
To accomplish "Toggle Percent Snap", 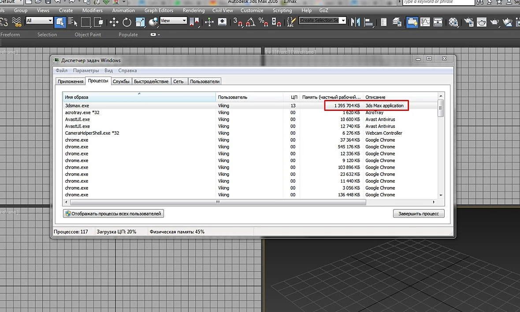I will click(264, 22).
